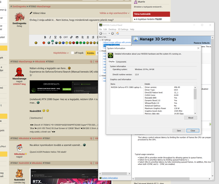Click the Resizable BAR row

(168, 98)
